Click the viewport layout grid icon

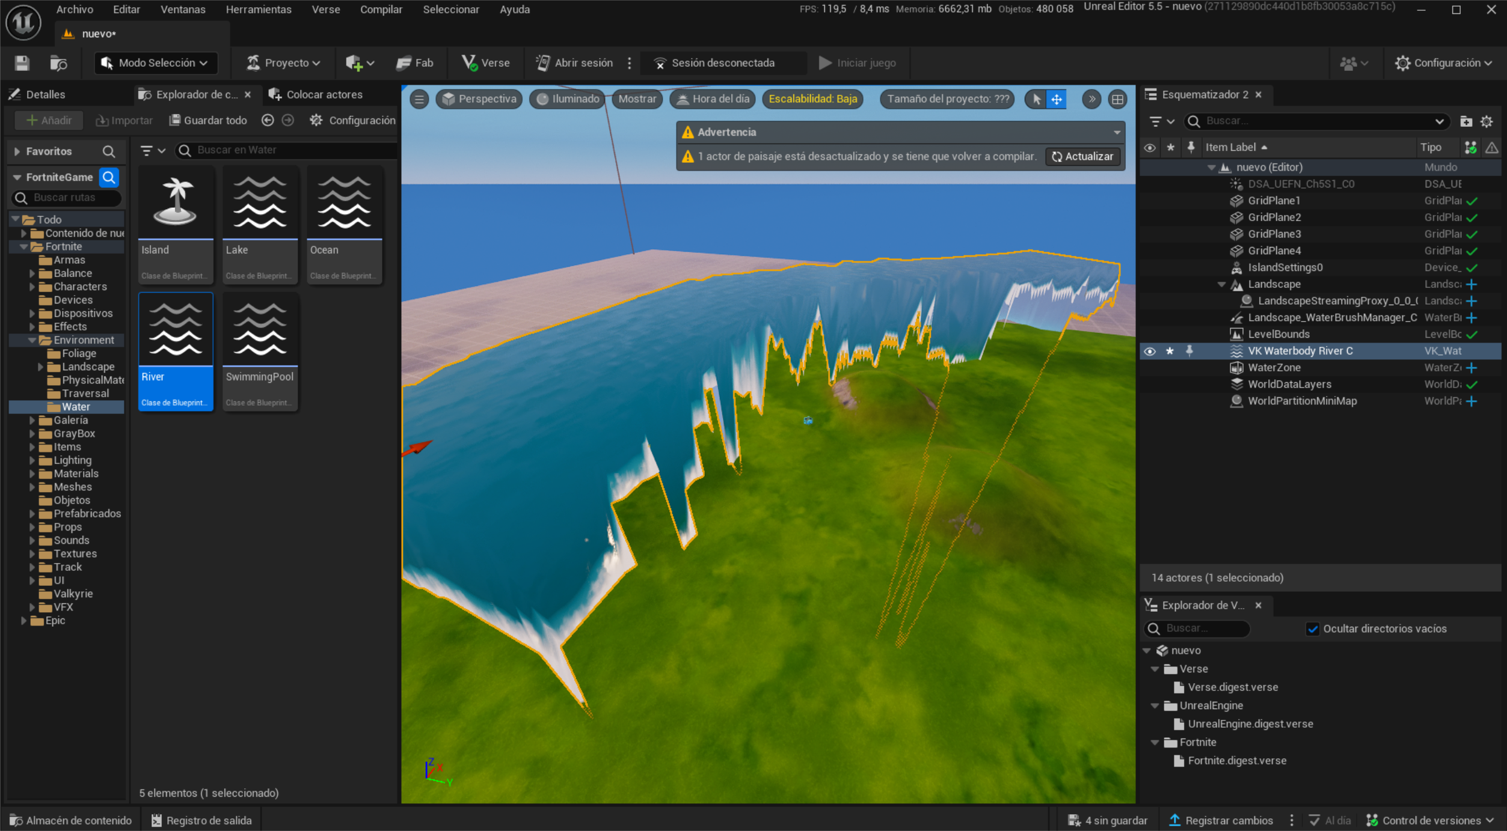1117,99
